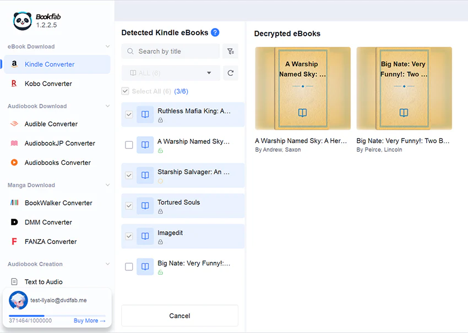Uncheck the Imagedit book checkbox
Screen dimensions: 468x333
click(129, 236)
